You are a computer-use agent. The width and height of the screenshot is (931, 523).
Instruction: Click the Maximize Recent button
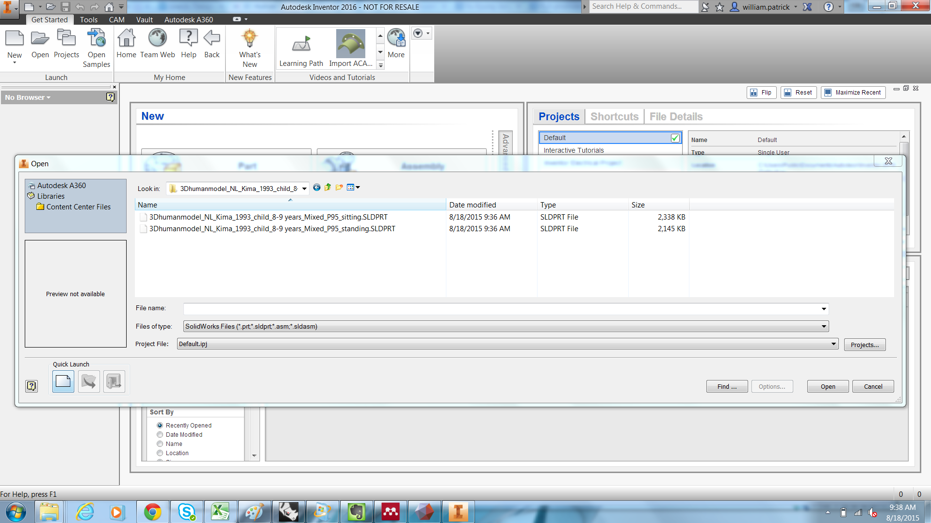click(x=853, y=92)
